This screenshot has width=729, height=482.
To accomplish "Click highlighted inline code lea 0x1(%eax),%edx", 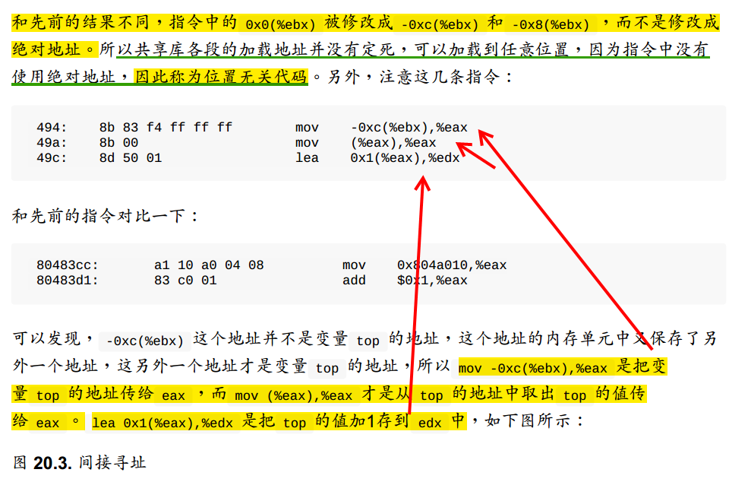I will pos(163,423).
